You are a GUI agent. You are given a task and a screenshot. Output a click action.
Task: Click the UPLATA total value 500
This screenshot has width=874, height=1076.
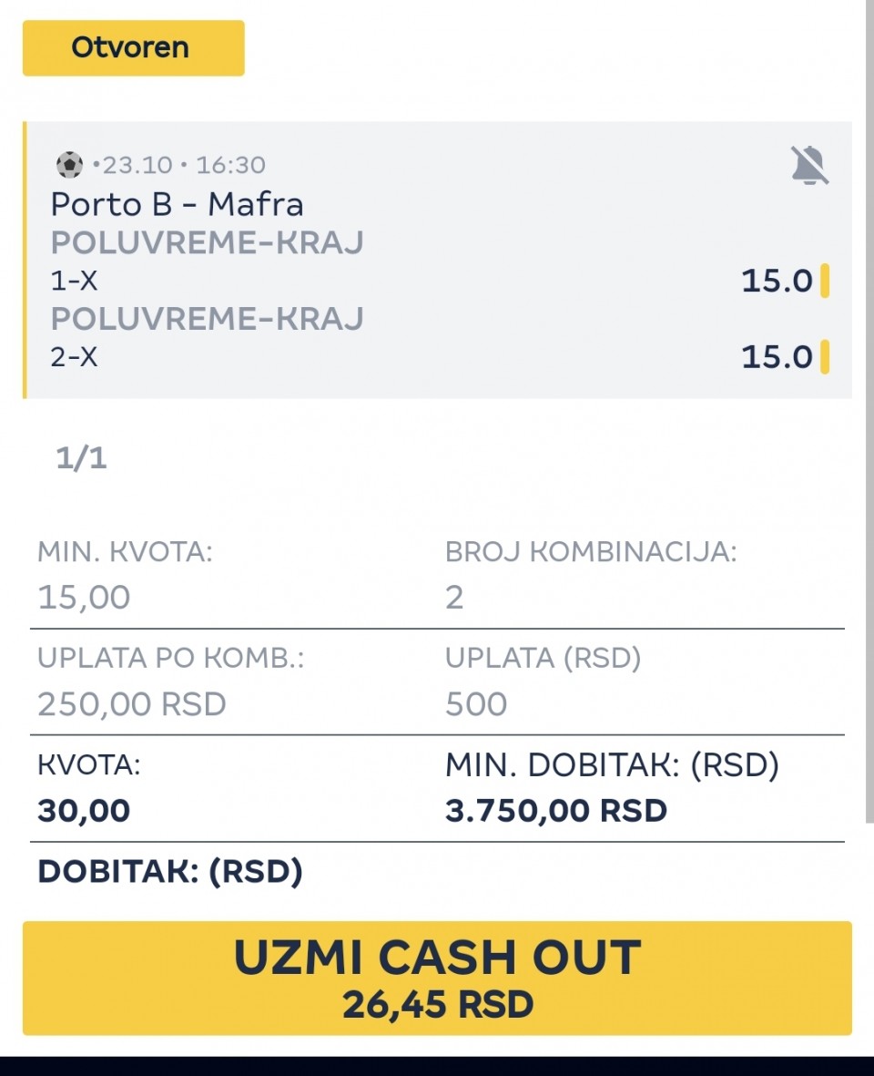pos(476,704)
